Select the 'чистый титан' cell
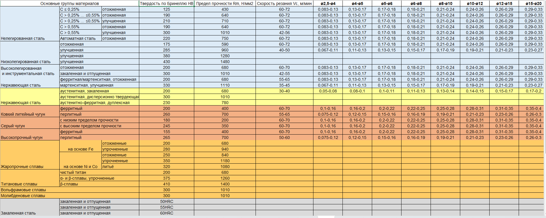The height and width of the screenshot is (218, 546). click(99, 172)
